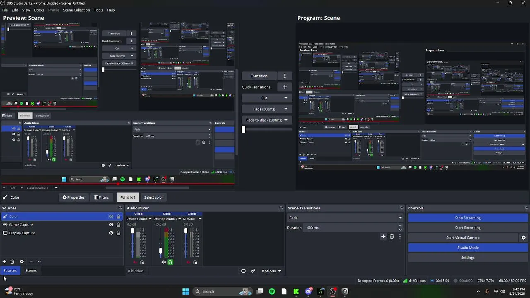This screenshot has width=530, height=298.
Task: Remove selected source with trash icon
Action: click(12, 262)
